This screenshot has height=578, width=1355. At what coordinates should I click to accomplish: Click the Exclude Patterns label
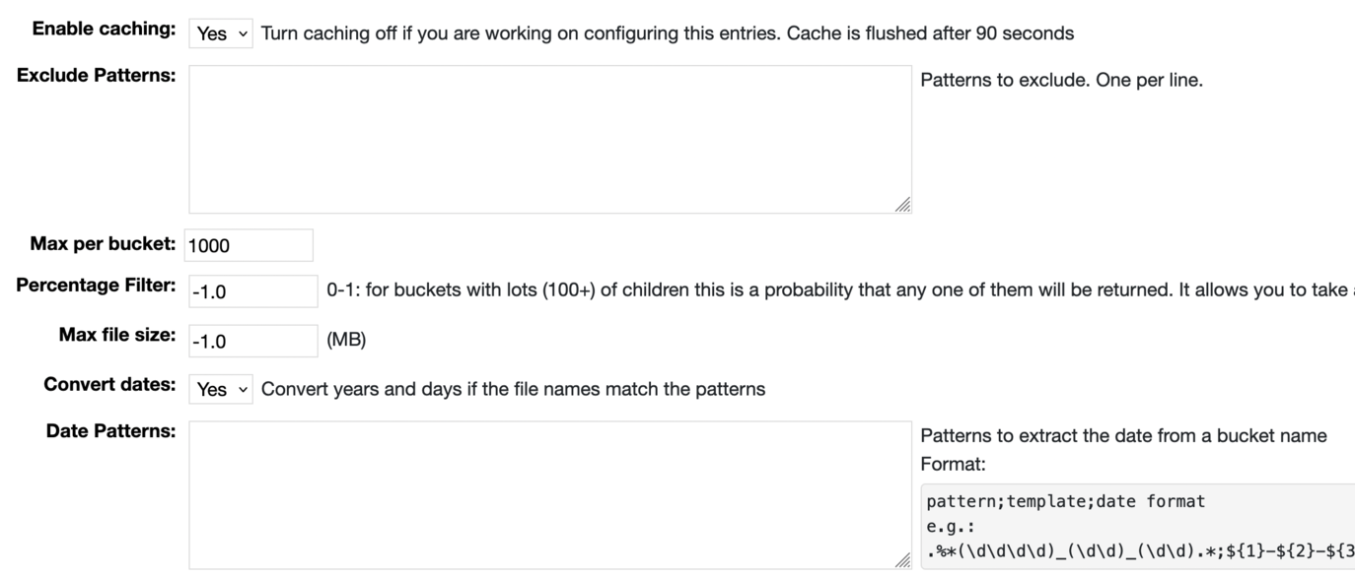point(97,75)
